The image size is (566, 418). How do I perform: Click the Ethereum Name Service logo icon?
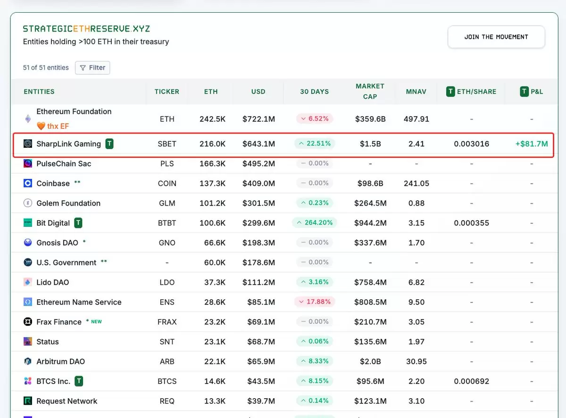click(x=28, y=302)
